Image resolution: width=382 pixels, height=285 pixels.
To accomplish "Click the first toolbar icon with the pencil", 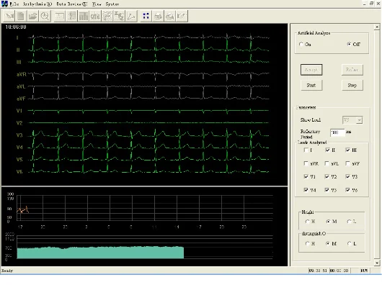I will coord(9,16).
